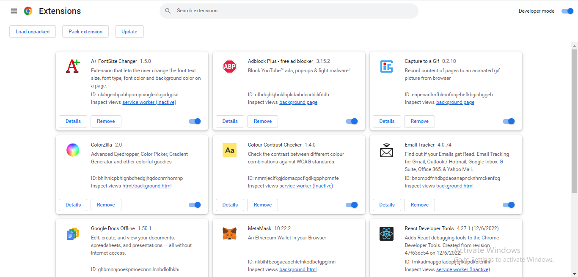Focus the Search extensions field
578x277 pixels.
pos(289,11)
